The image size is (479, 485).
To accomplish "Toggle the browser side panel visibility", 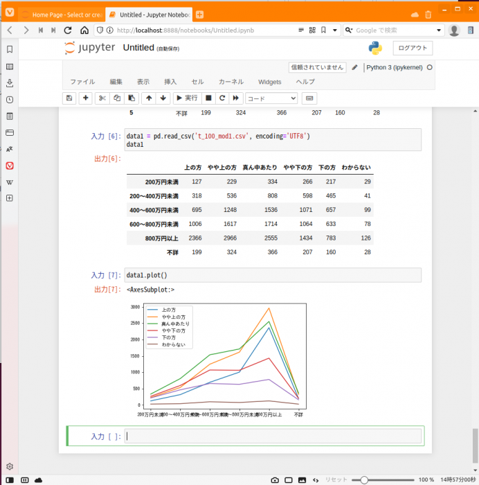I will click(9, 479).
